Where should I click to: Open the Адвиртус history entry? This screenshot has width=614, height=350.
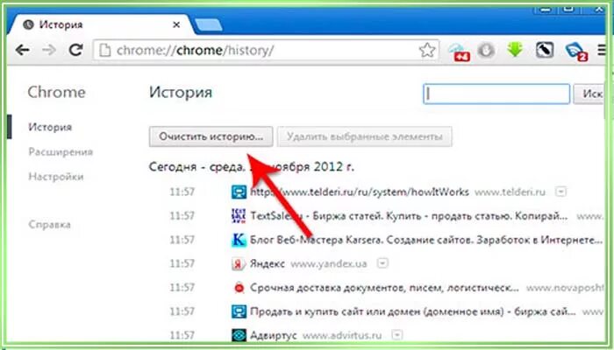[274, 335]
